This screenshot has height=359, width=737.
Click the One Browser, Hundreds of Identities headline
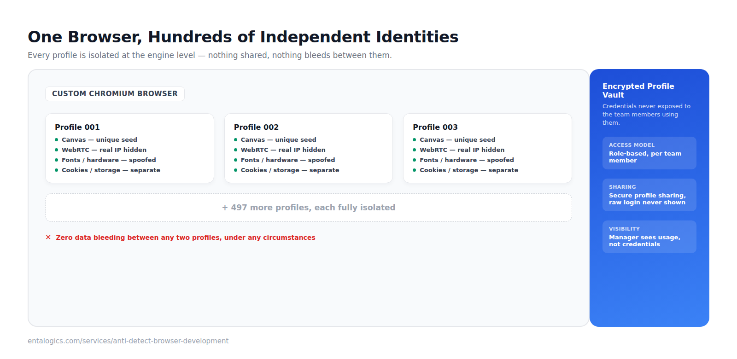click(x=243, y=37)
